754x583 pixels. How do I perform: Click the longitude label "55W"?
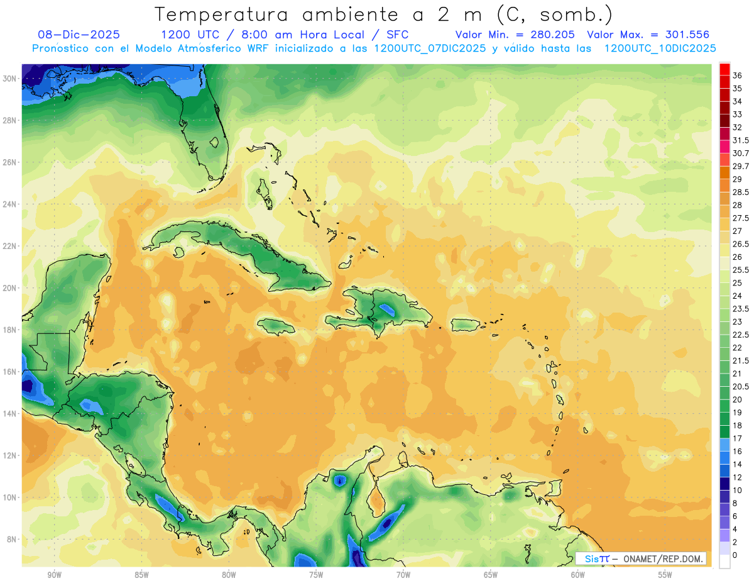tap(665, 575)
